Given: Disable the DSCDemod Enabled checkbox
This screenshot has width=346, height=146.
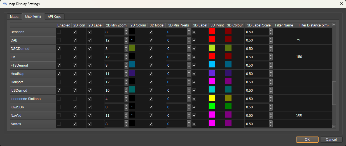Looking at the screenshot, I should pyautogui.click(x=59, y=49).
